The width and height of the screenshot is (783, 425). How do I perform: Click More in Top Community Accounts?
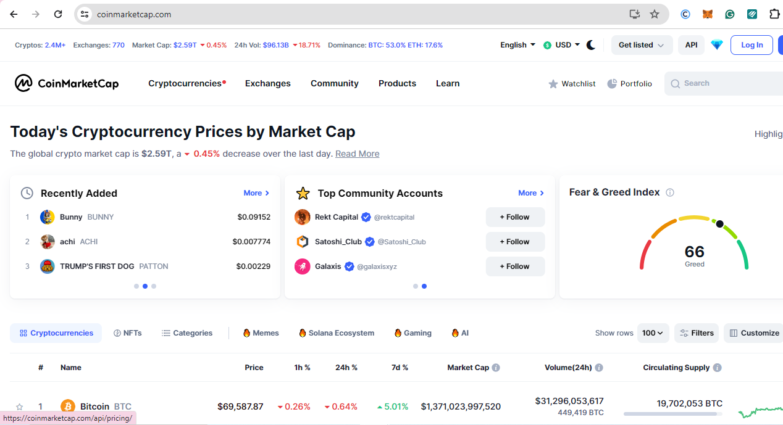pyautogui.click(x=531, y=193)
